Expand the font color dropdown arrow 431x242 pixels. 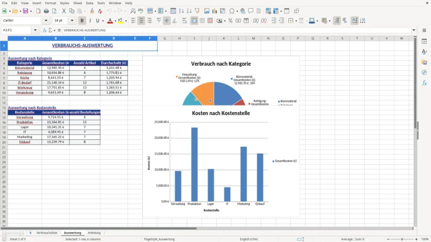pyautogui.click(x=115, y=21)
